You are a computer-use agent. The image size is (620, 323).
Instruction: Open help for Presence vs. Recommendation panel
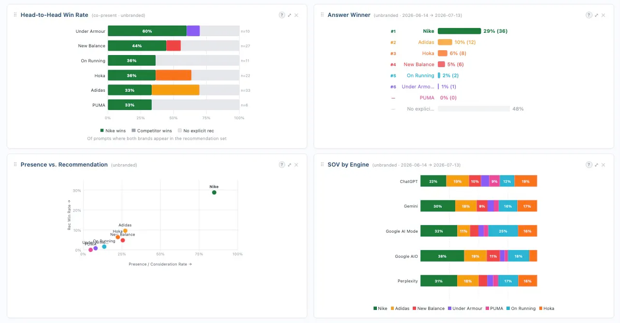click(x=282, y=165)
